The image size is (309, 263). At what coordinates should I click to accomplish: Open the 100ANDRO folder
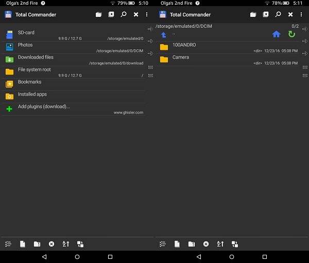coord(228,47)
